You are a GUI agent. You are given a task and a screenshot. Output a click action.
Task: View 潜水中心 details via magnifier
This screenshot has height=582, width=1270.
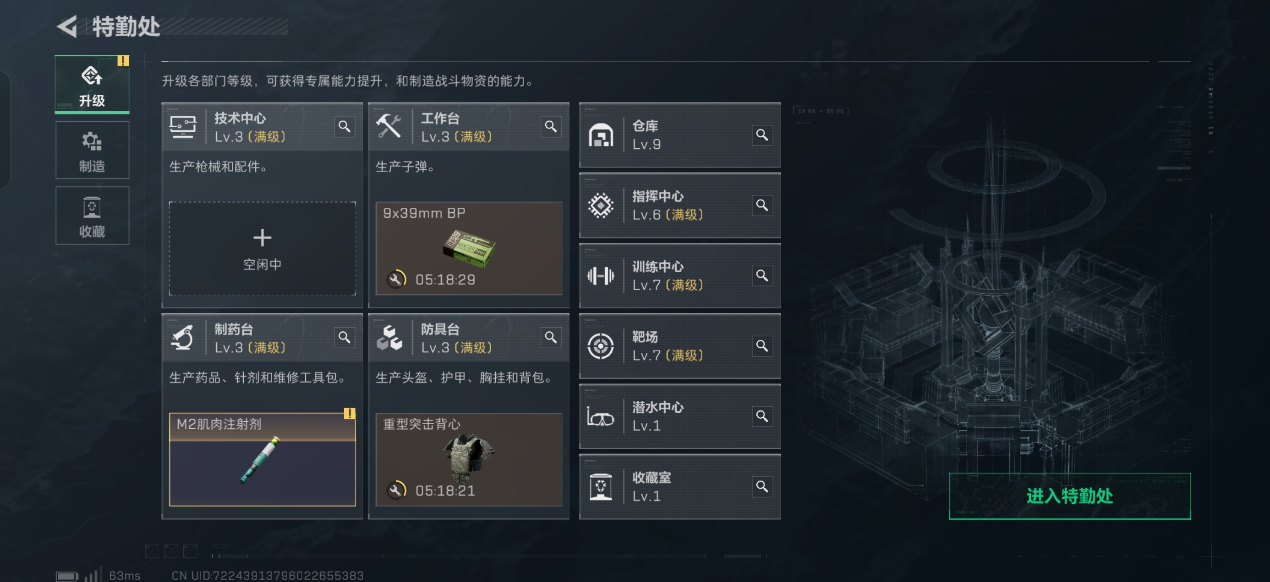762,416
